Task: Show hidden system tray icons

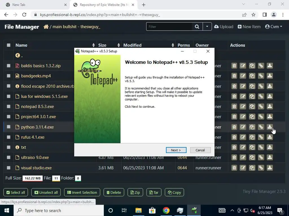Action: (x=232, y=210)
